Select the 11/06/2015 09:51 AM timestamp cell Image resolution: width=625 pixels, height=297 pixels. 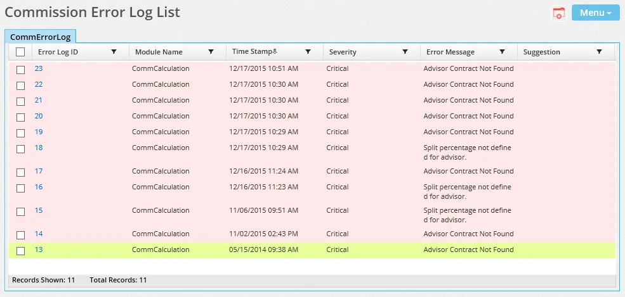click(x=263, y=210)
